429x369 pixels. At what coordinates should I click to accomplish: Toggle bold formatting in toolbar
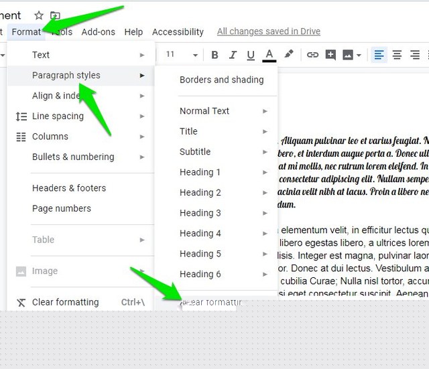click(214, 55)
